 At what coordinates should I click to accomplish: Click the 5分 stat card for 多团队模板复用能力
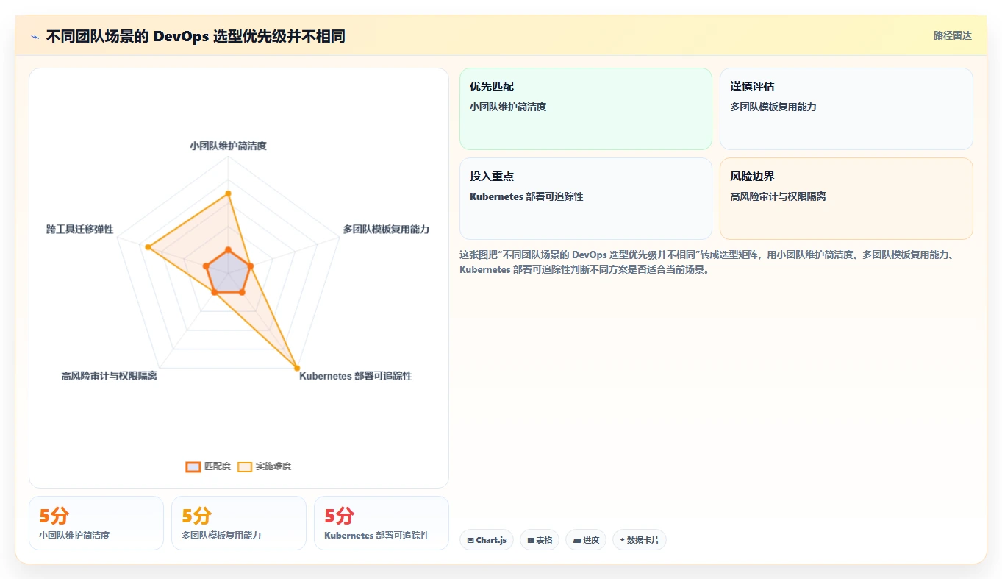pyautogui.click(x=239, y=523)
